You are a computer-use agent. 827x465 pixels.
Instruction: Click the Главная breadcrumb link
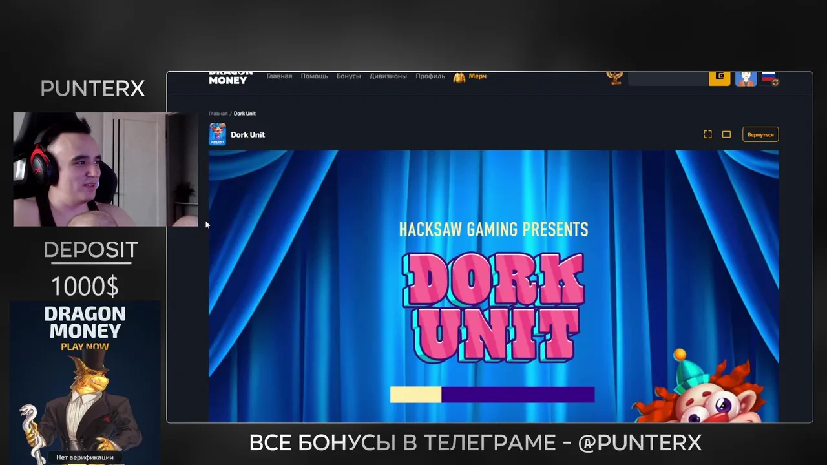tap(218, 114)
